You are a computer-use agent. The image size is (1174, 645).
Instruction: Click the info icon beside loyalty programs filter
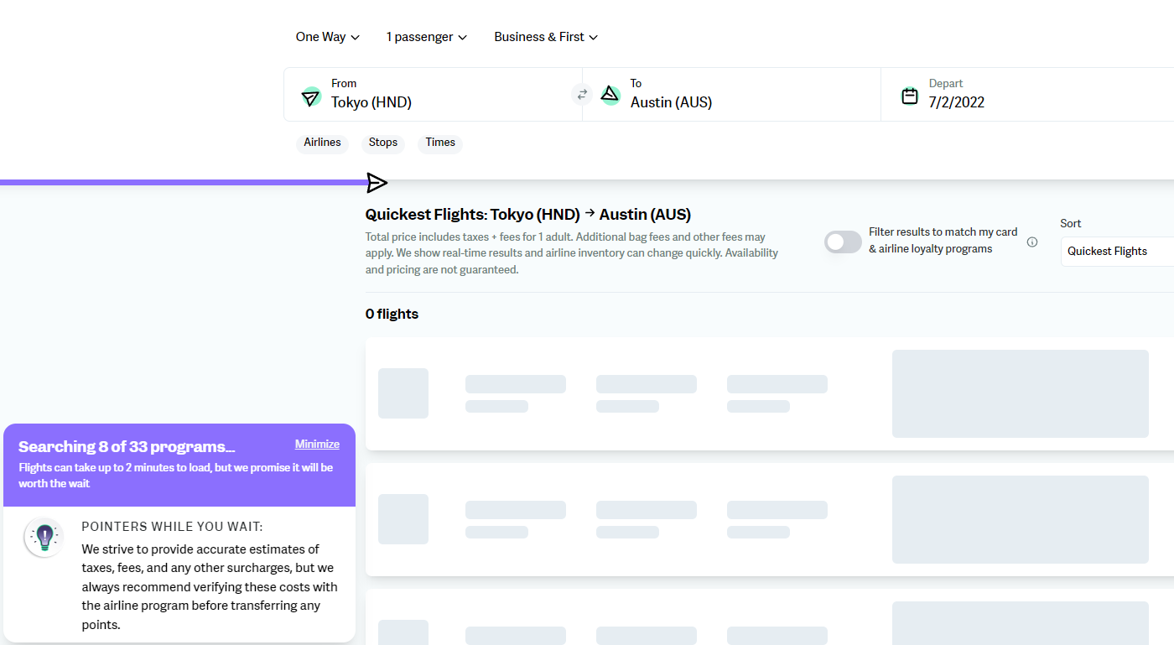[x=1032, y=242]
